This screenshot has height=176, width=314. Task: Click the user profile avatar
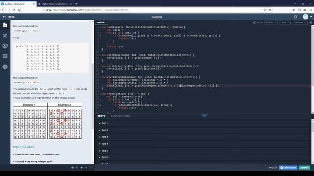(305, 17)
